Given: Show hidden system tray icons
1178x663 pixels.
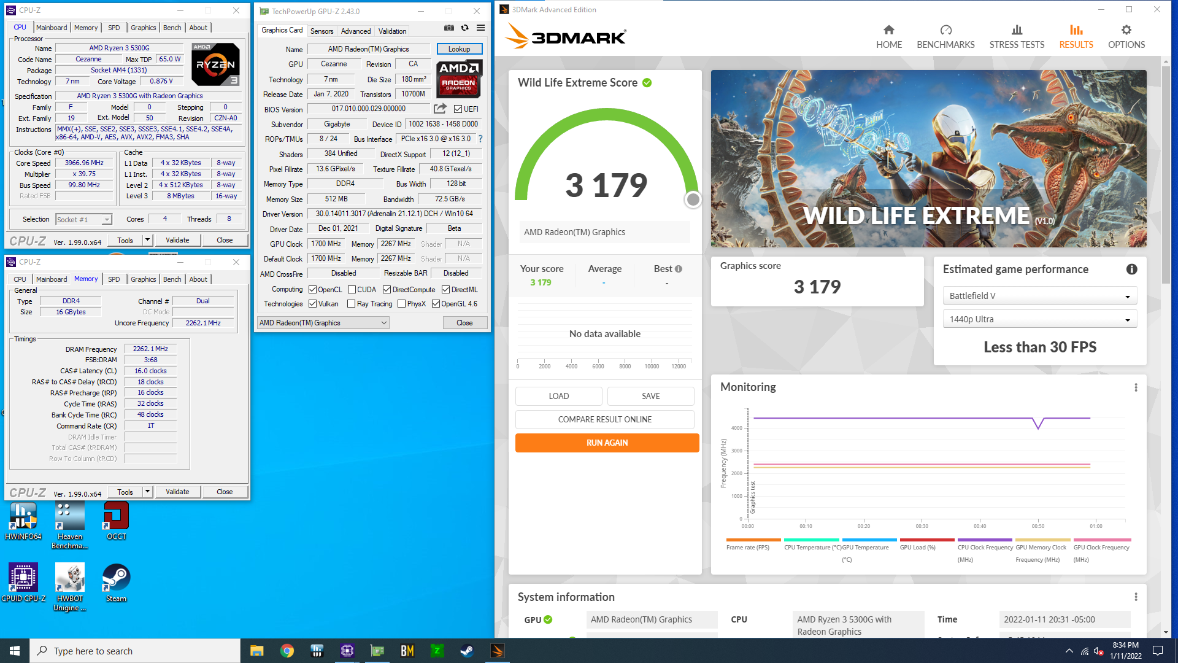Looking at the screenshot, I should [x=1069, y=651].
